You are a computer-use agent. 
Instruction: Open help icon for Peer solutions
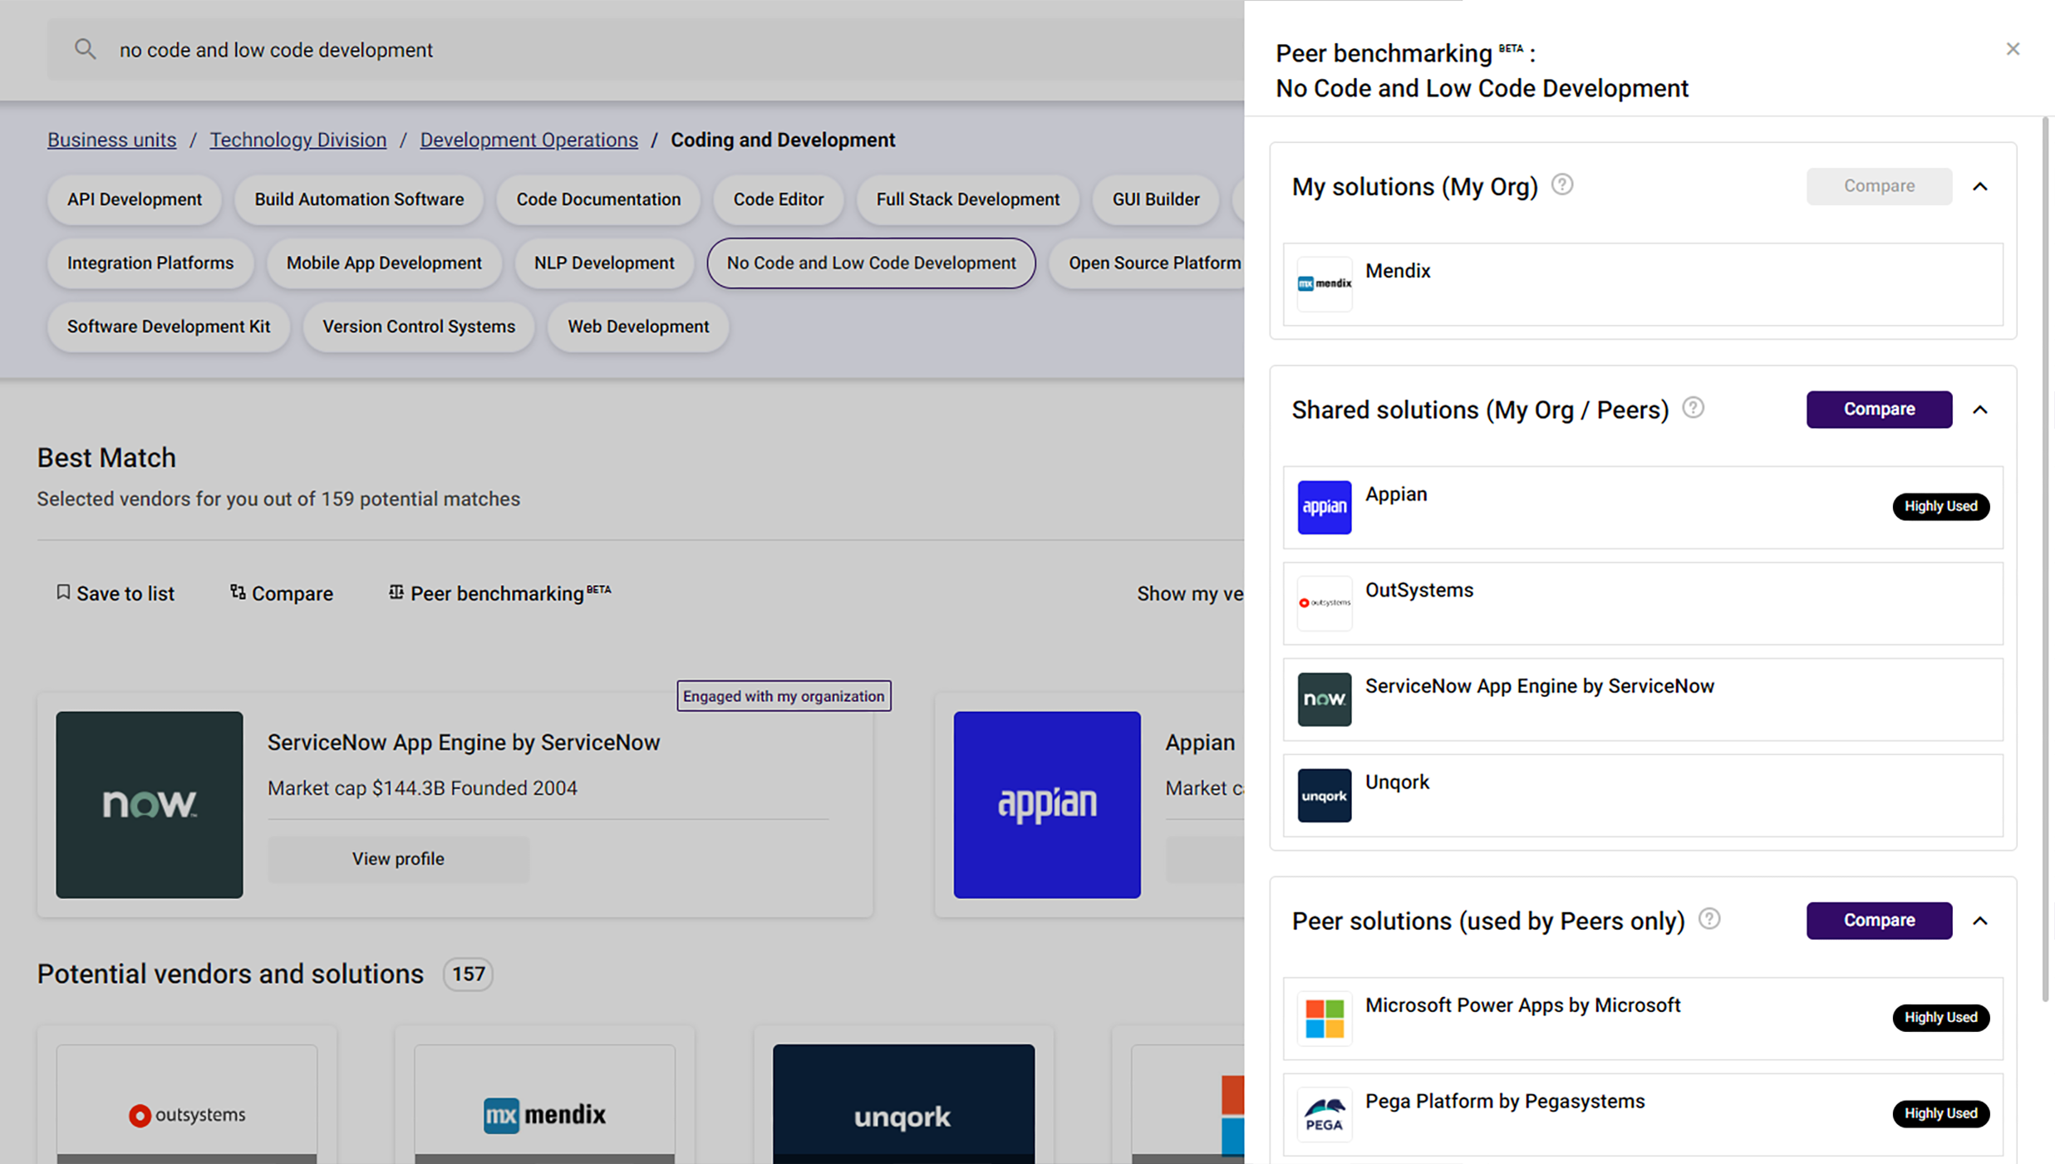click(x=1709, y=919)
